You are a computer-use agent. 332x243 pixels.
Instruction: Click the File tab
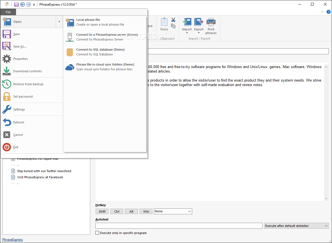8,12
